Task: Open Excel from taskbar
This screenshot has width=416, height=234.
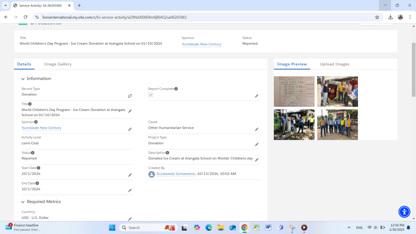Action: (256, 227)
